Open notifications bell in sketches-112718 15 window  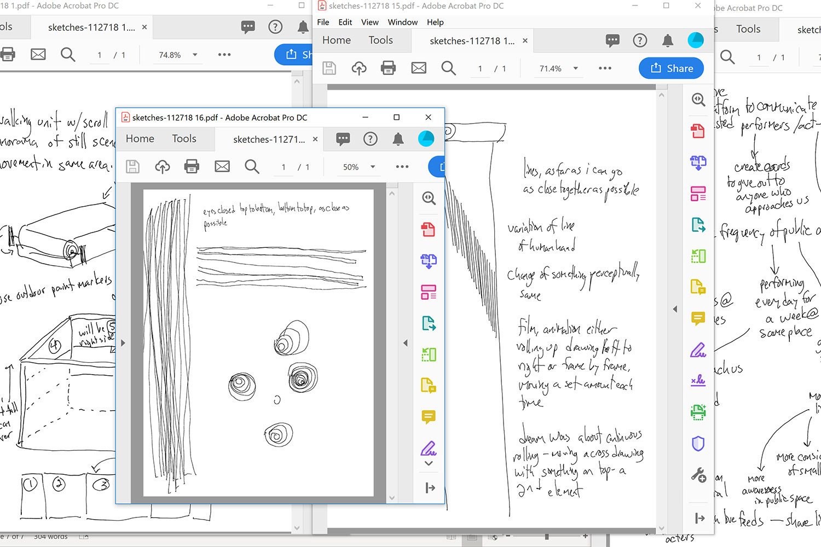[x=668, y=40]
